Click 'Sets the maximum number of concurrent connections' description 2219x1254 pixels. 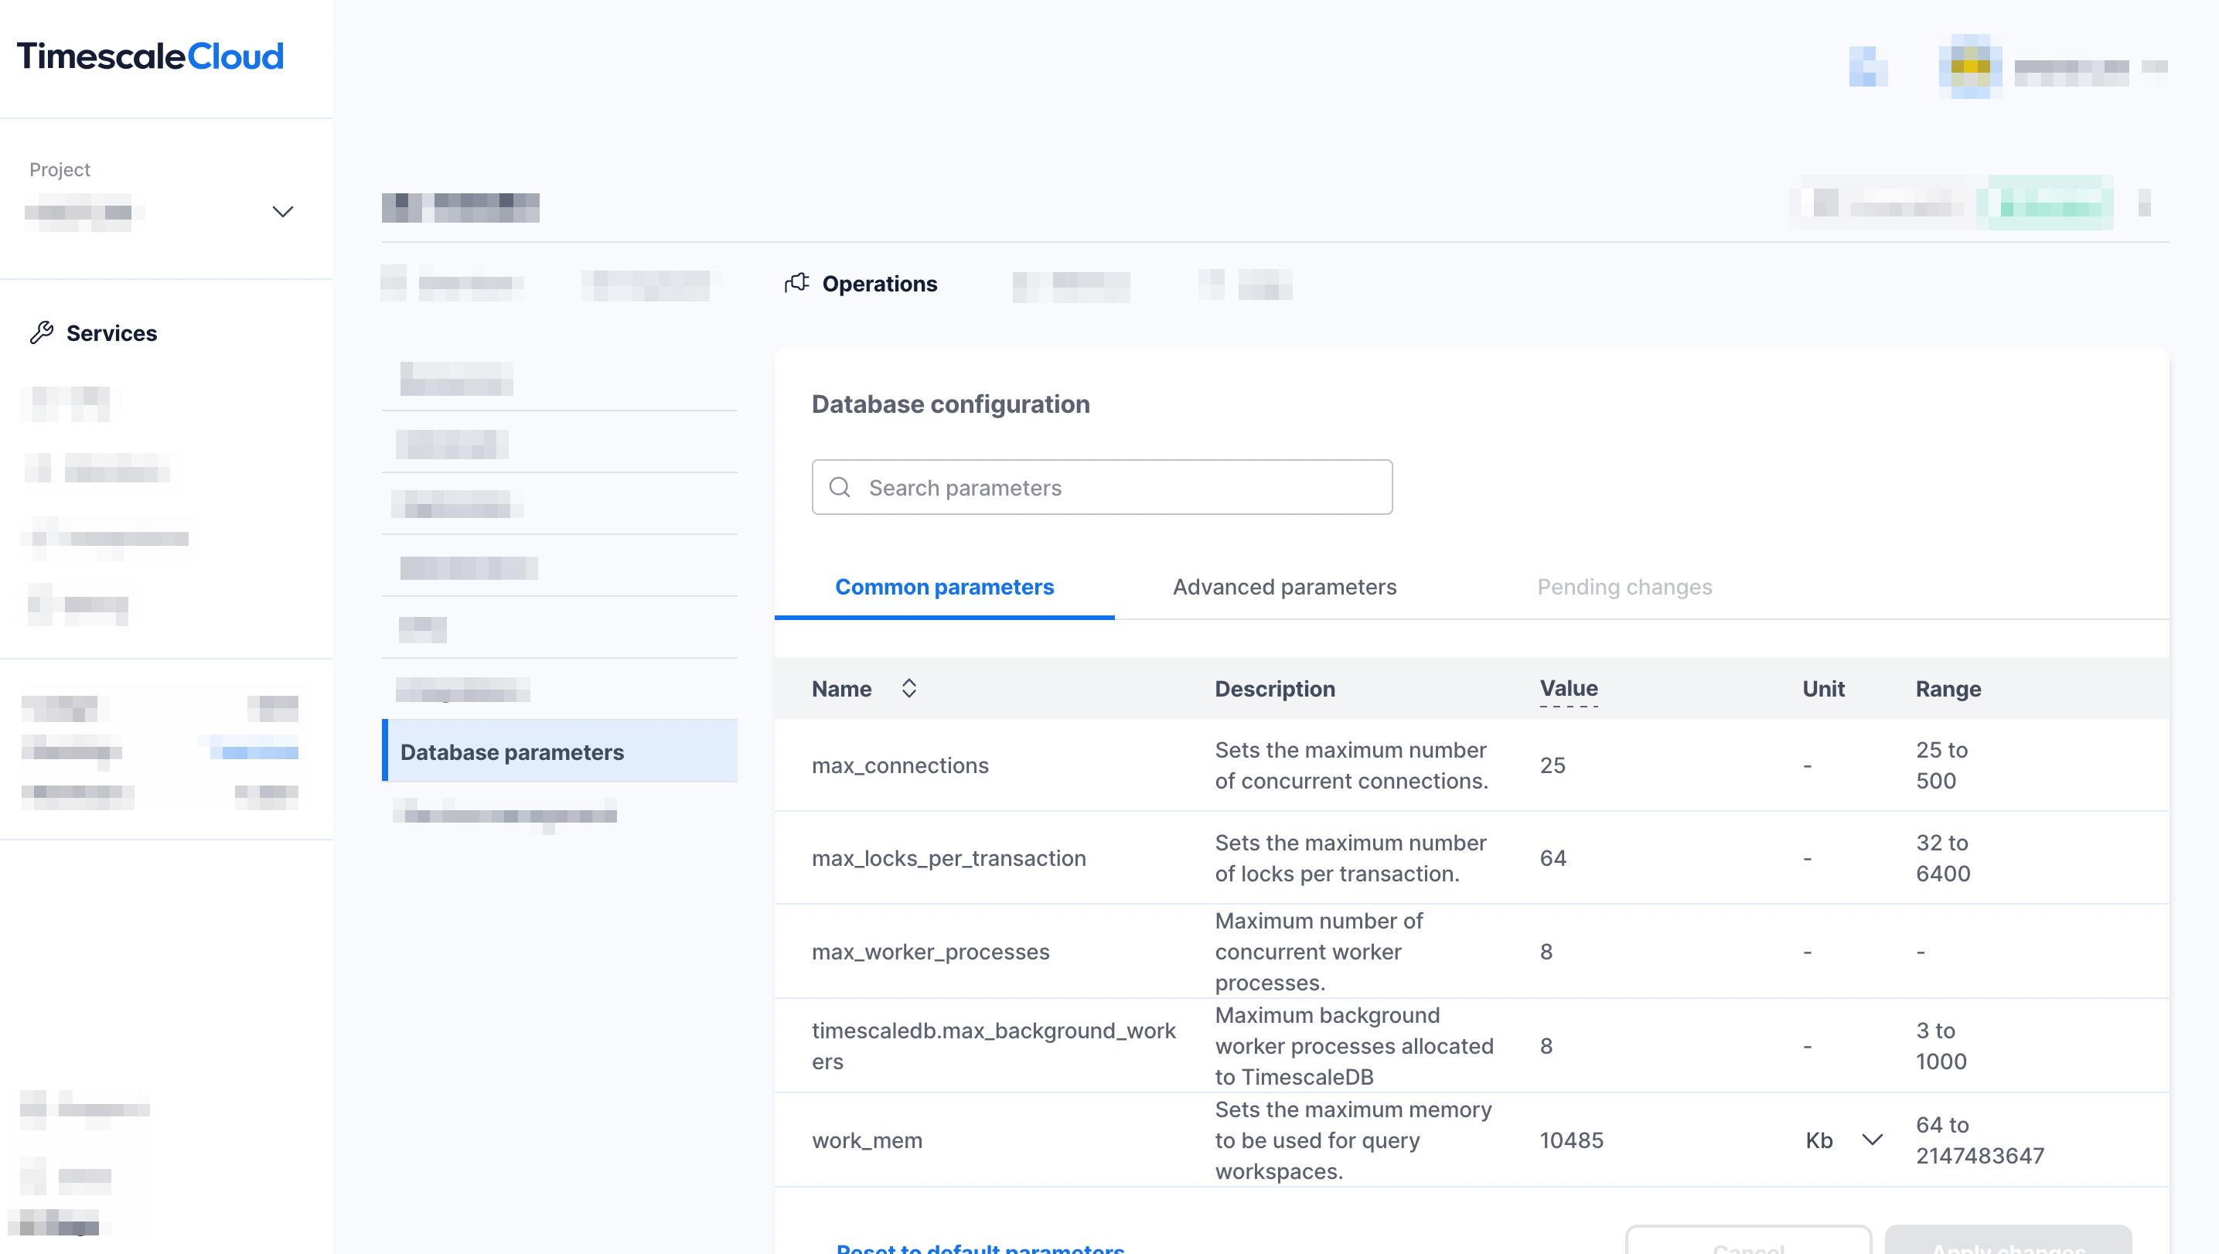coord(1352,765)
